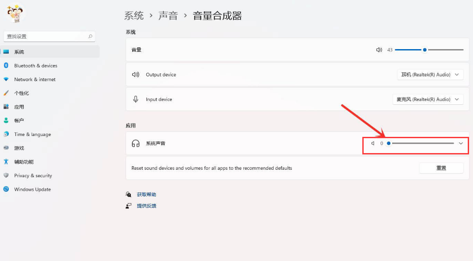
Task: Open the Output device dropdown showing 耳机
Action: 430,74
